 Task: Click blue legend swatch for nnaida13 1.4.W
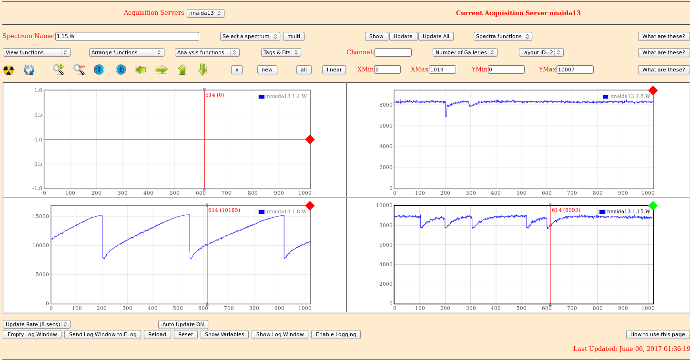pos(262,97)
